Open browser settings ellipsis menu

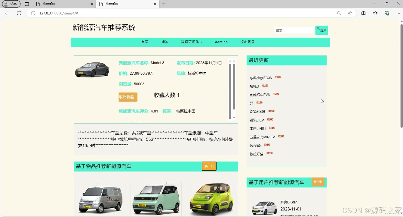(398, 13)
